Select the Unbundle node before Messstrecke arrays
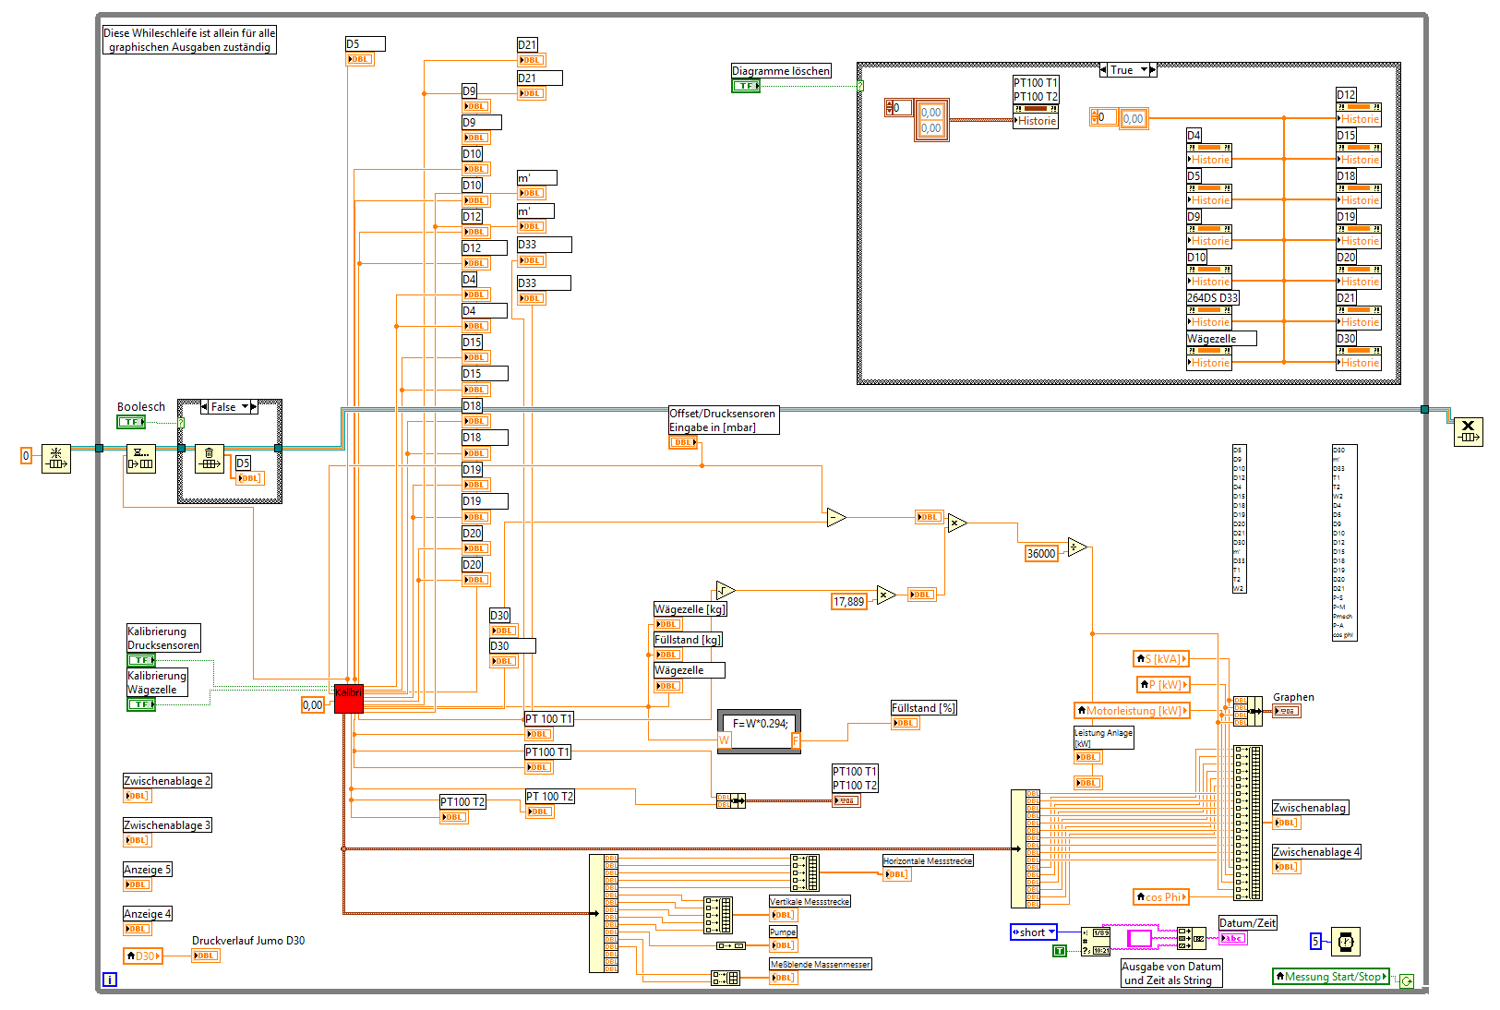The width and height of the screenshot is (1500, 1010). point(604,913)
